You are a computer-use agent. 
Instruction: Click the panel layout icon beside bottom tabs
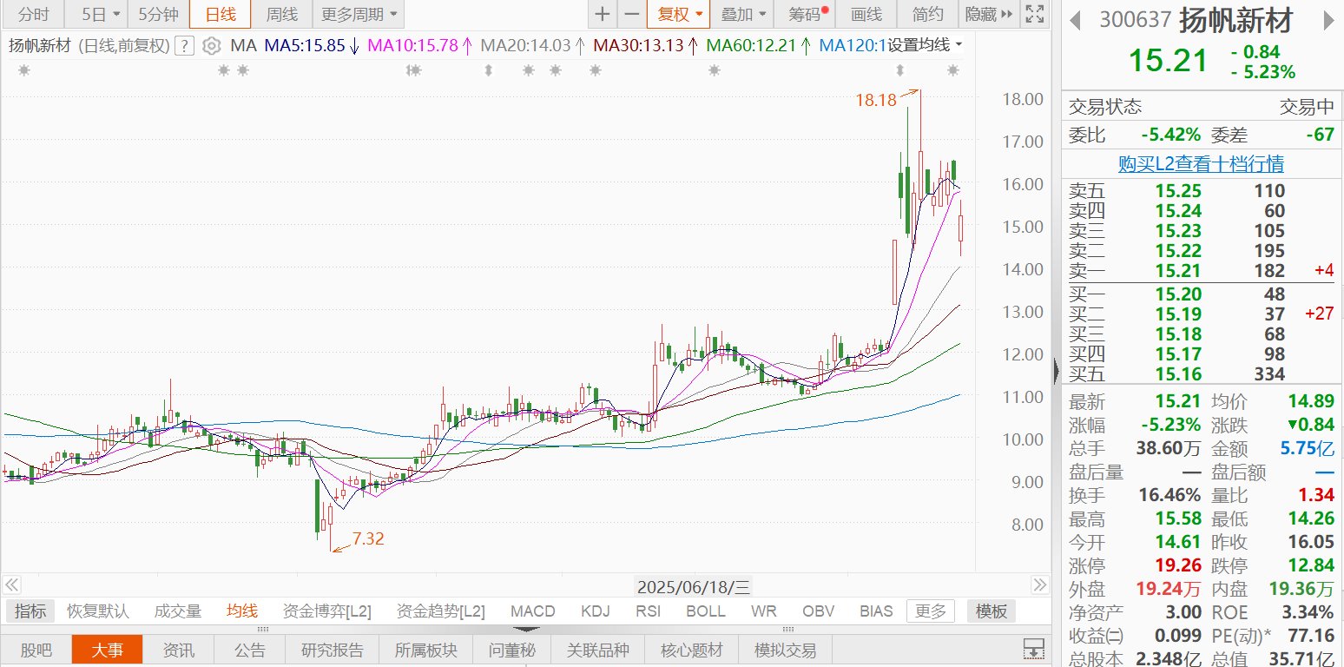coord(1033,649)
